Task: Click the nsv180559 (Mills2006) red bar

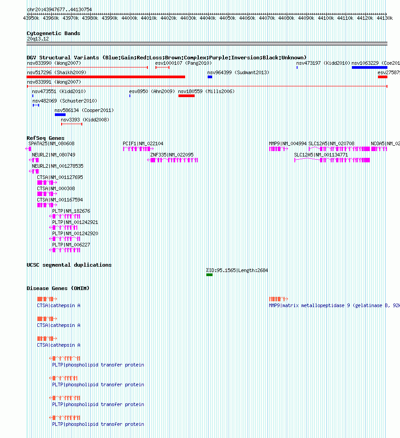Action: [x=187, y=96]
